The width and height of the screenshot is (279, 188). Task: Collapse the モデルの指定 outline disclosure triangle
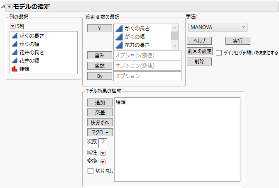point(2,7)
